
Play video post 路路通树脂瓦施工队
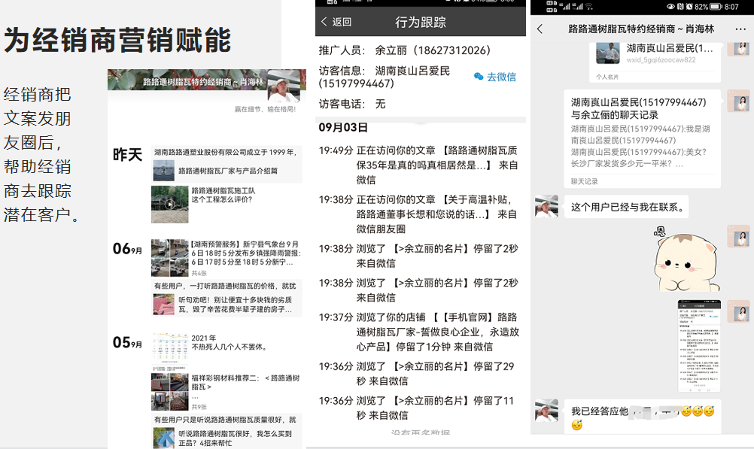coord(170,205)
